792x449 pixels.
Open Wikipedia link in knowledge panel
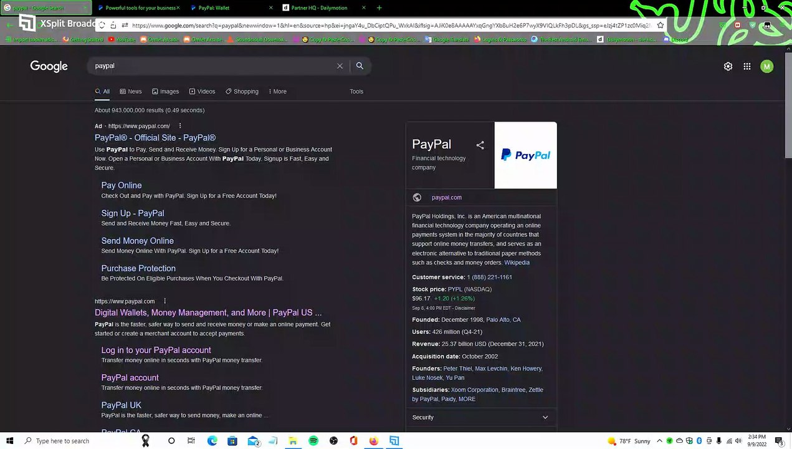(x=517, y=263)
